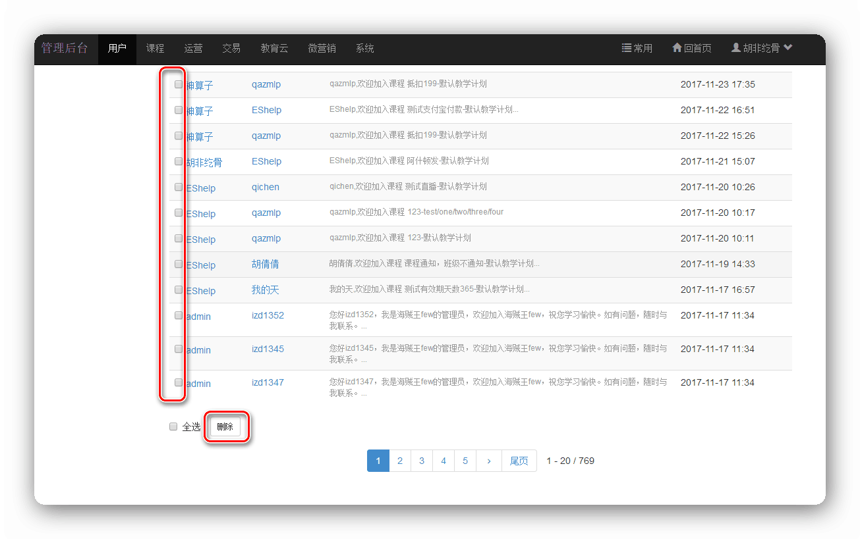
Task: Open the 运营 navigation menu
Action: (x=193, y=48)
